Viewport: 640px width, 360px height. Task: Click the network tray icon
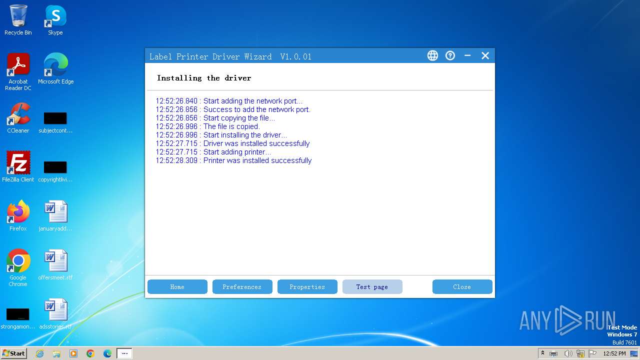[580, 353]
